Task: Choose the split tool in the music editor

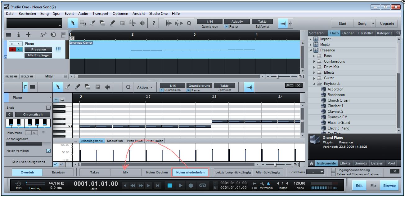Action: 68,87
